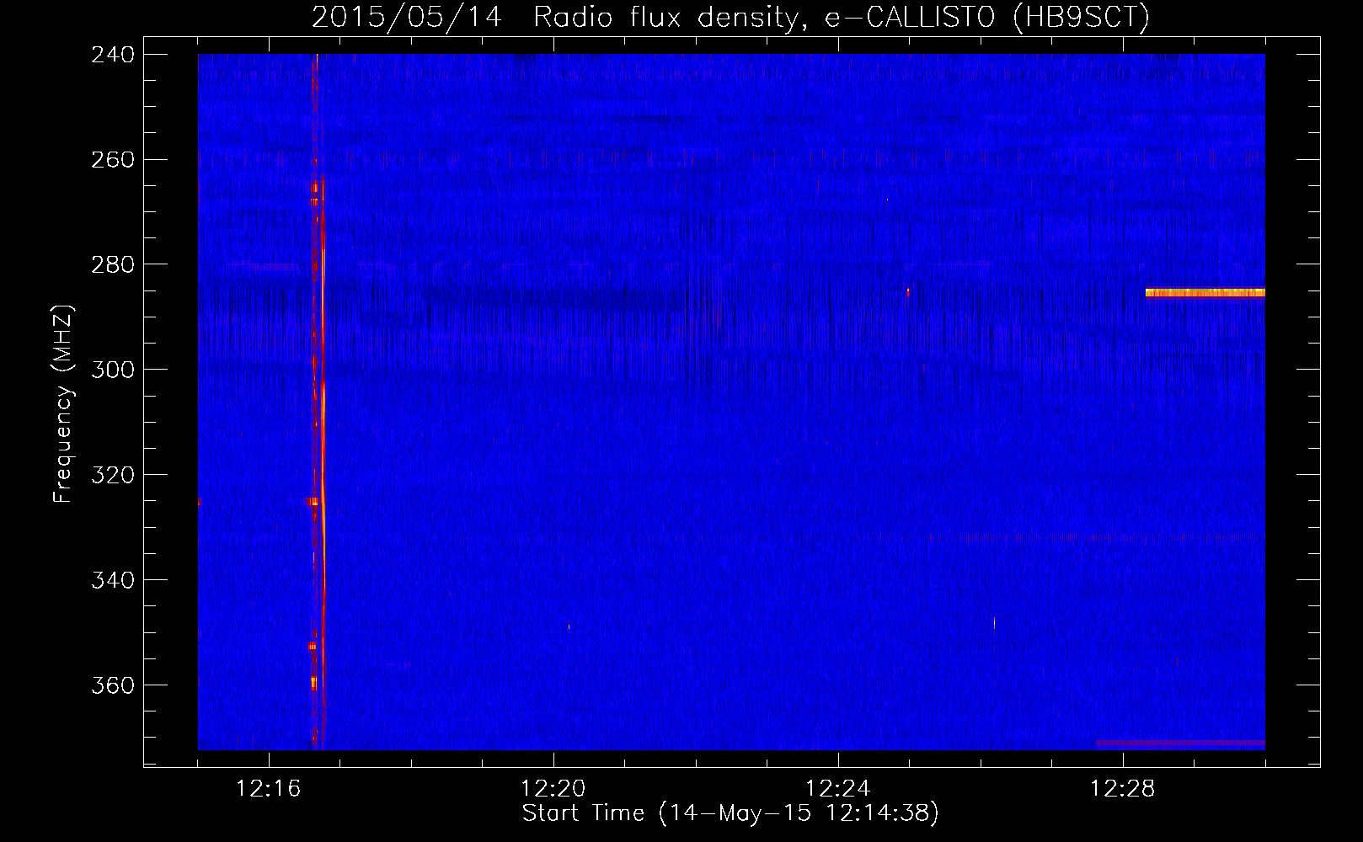The width and height of the screenshot is (1363, 842).
Task: Click the small yellow spot near 12:26 at 348 MHz
Action: (x=994, y=623)
